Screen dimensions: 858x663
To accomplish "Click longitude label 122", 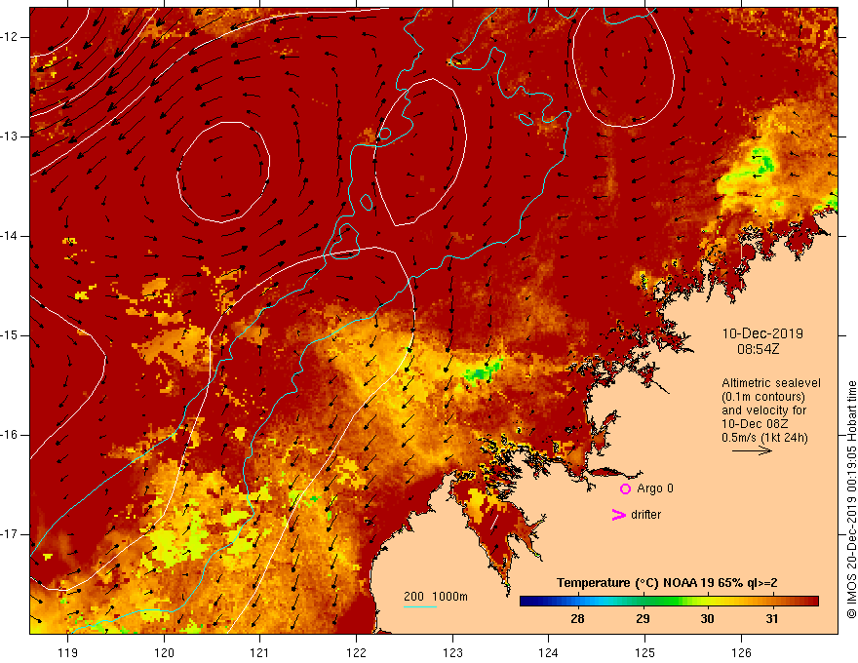I will tap(356, 652).
